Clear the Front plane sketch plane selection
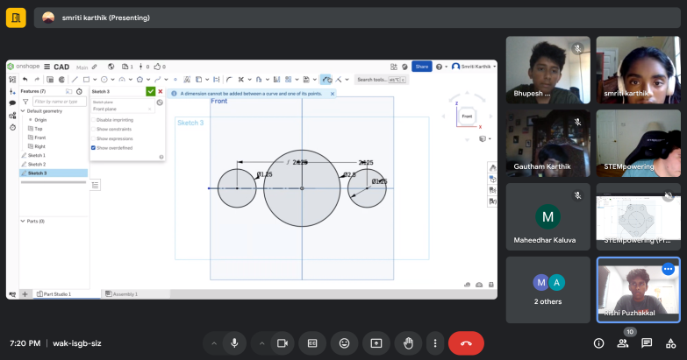This screenshot has width=687, height=360. pyautogui.click(x=150, y=109)
